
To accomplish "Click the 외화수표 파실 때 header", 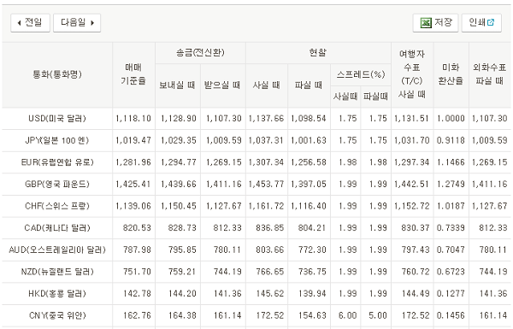I will tap(489, 74).
